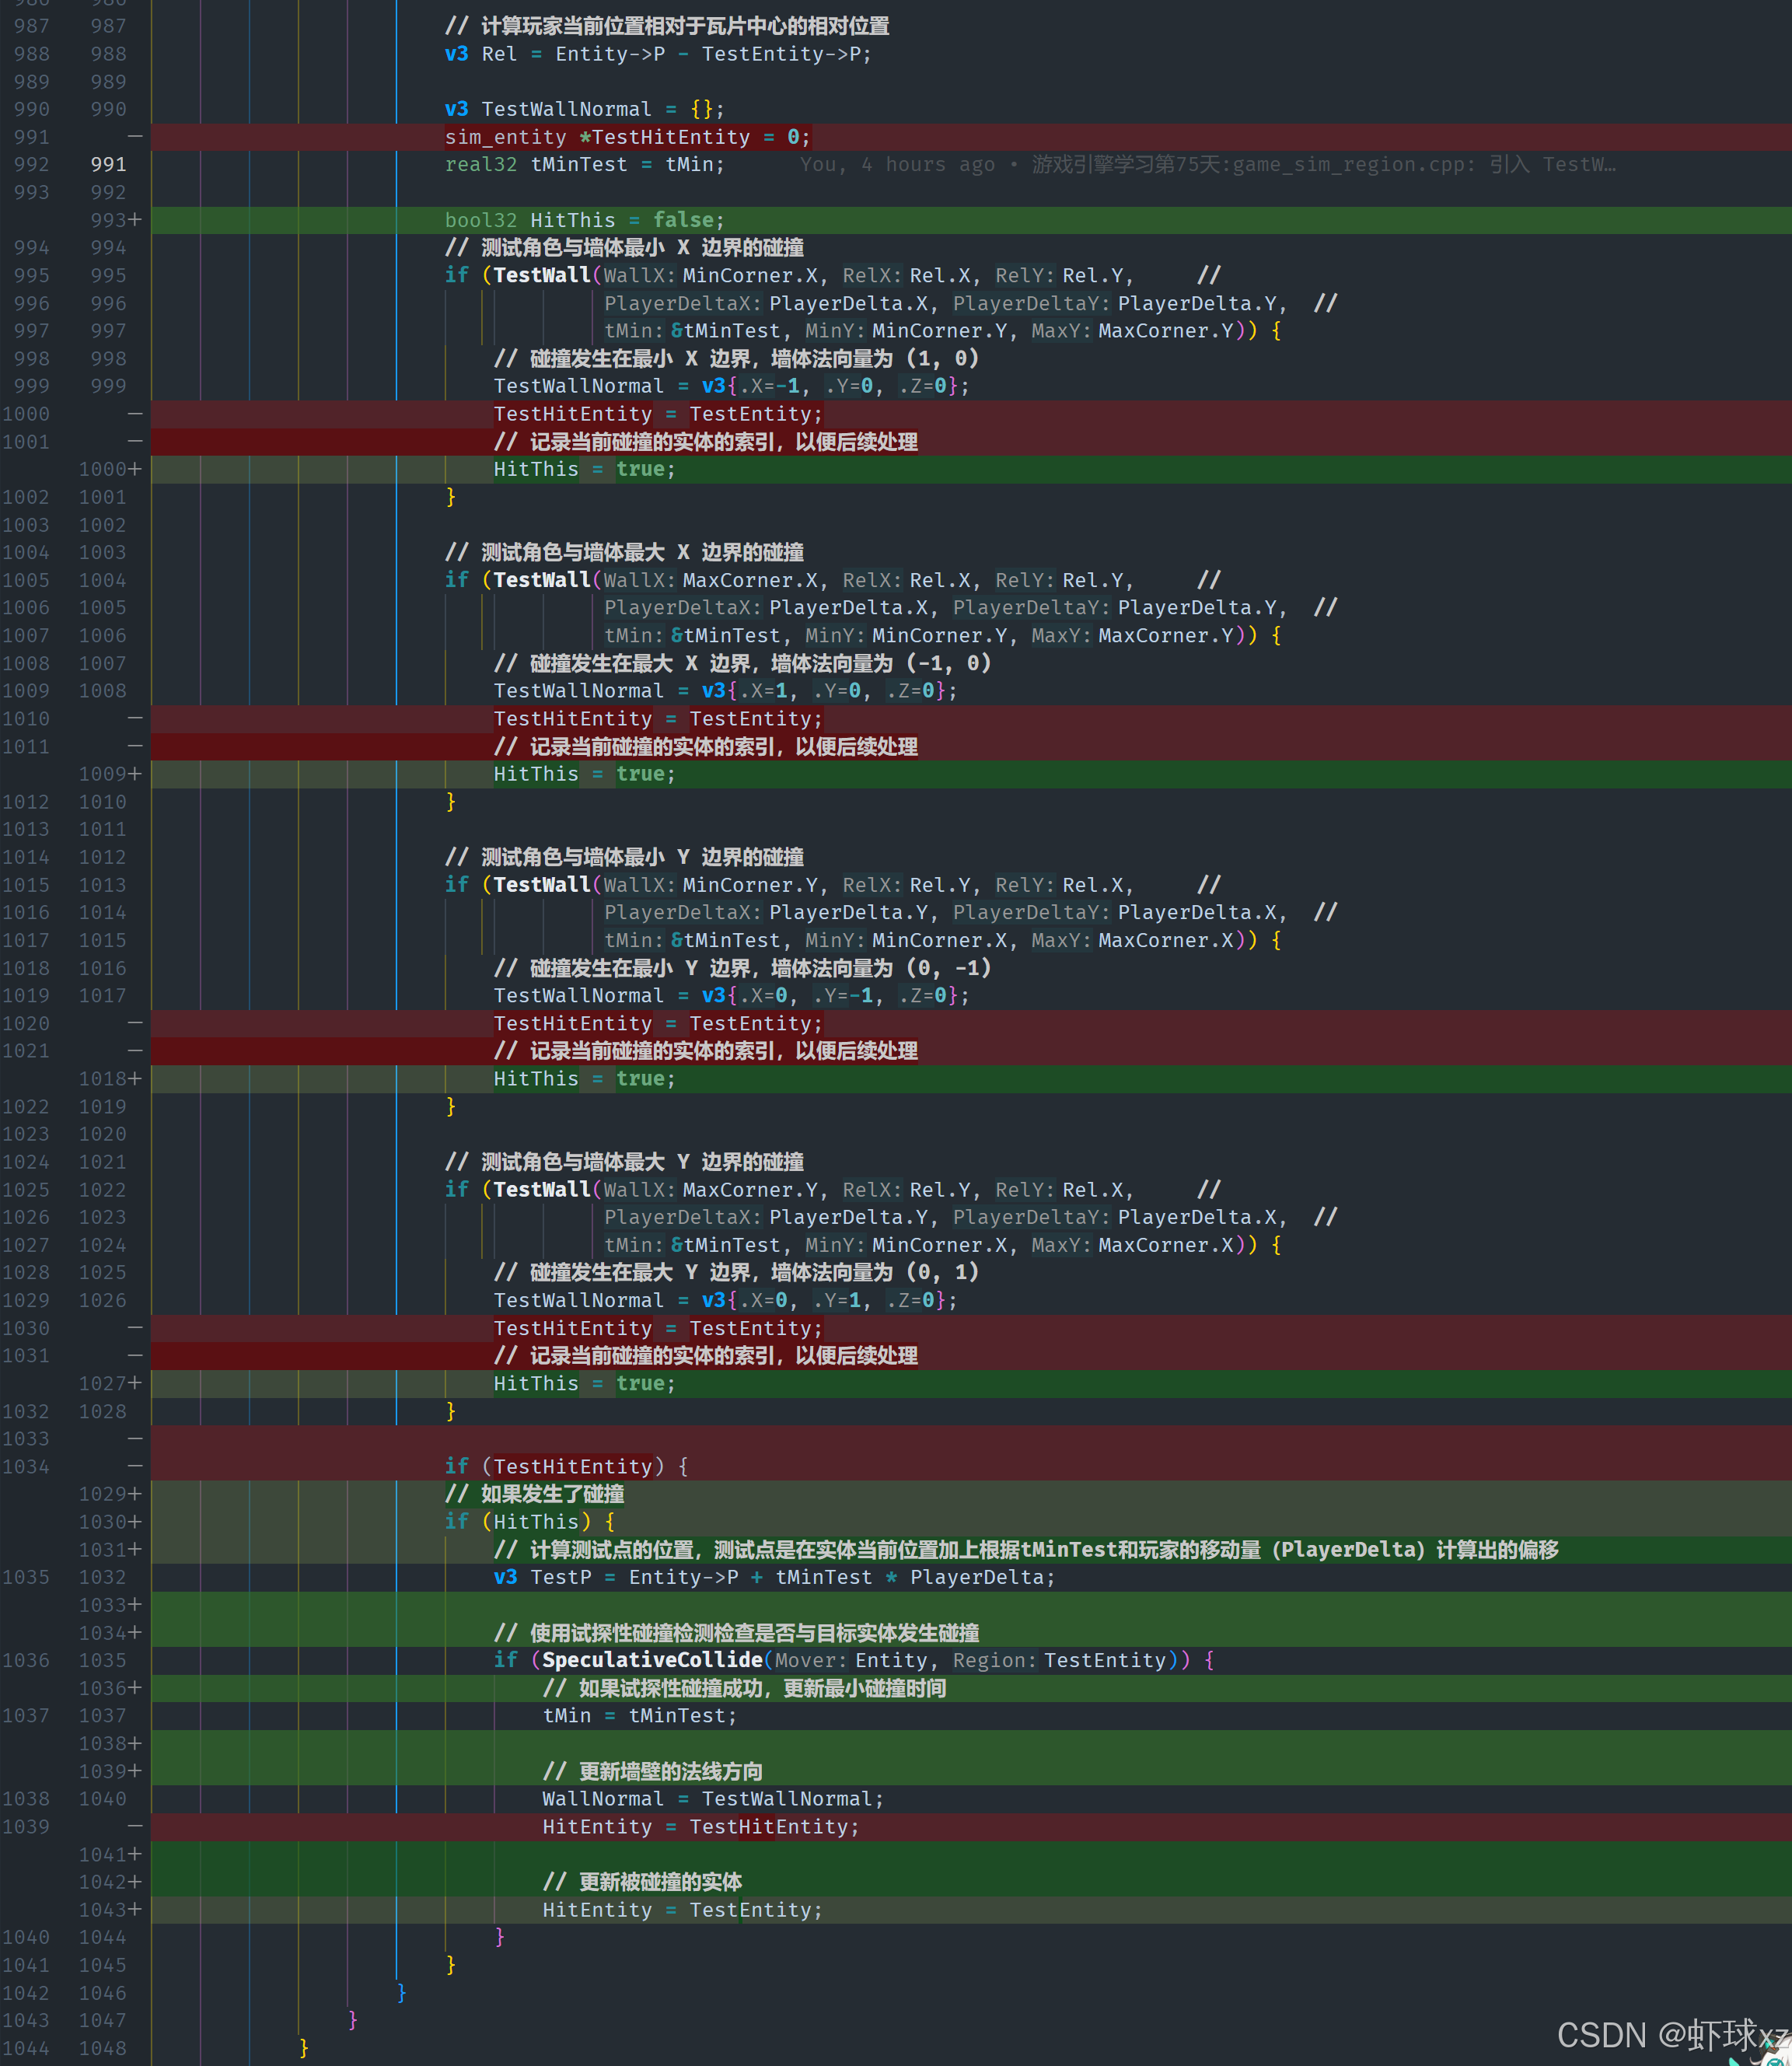This screenshot has width=1792, height=2066.
Task: Click removed line 'if (TestHitEntity) {'
Action: [566, 1466]
